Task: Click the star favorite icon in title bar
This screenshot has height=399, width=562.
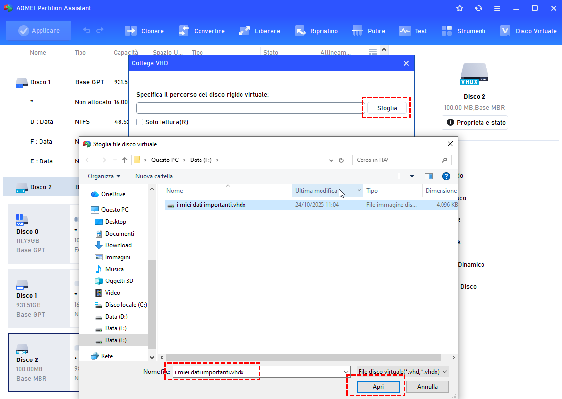Action: pyautogui.click(x=460, y=8)
